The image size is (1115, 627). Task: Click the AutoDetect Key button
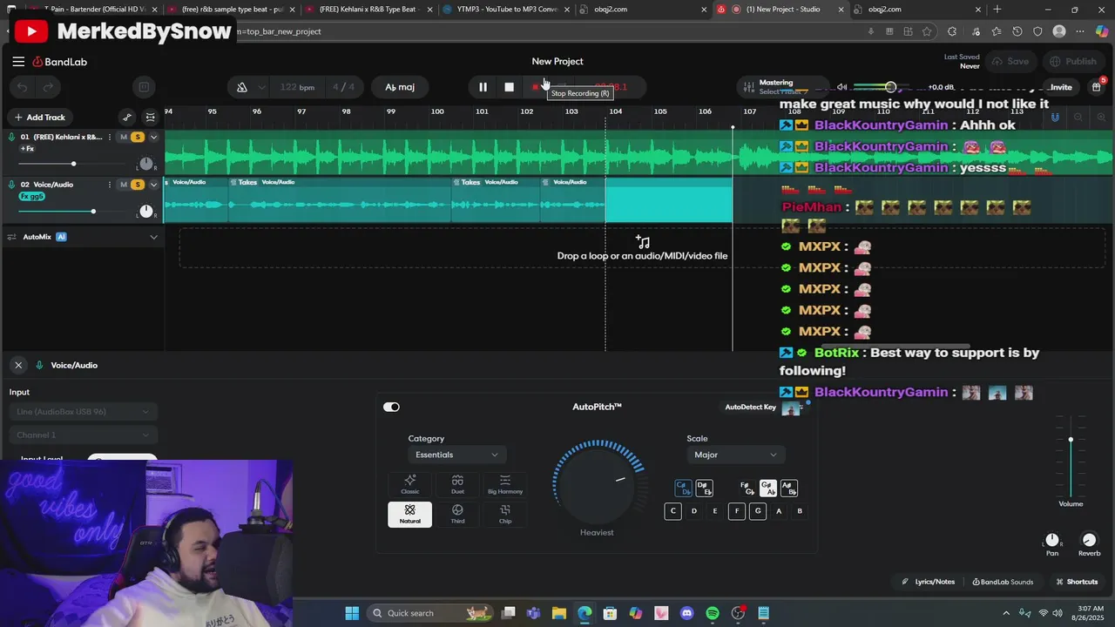(751, 407)
